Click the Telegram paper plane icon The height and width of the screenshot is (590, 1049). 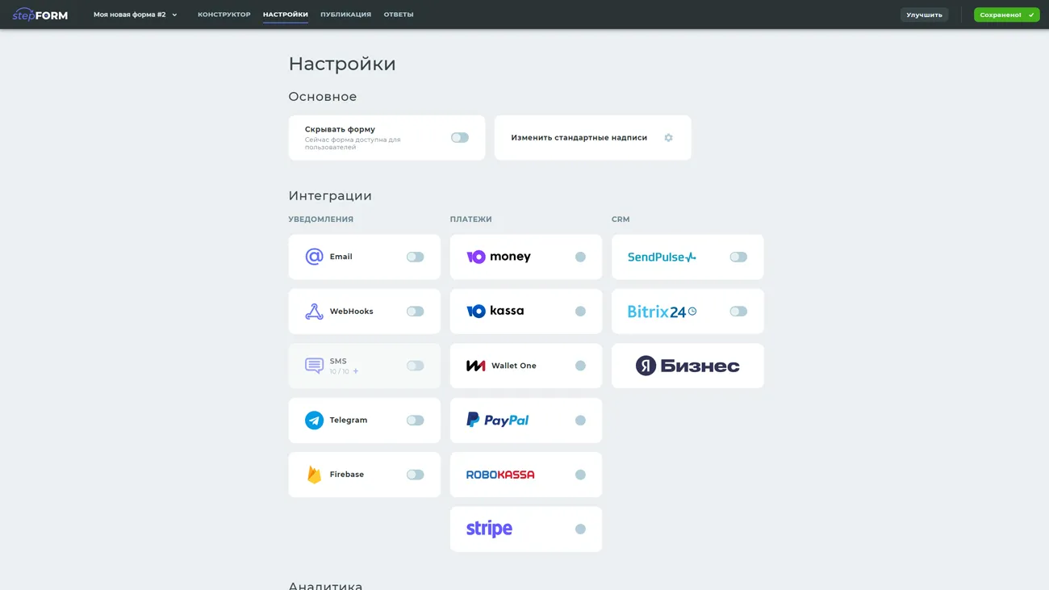click(314, 421)
